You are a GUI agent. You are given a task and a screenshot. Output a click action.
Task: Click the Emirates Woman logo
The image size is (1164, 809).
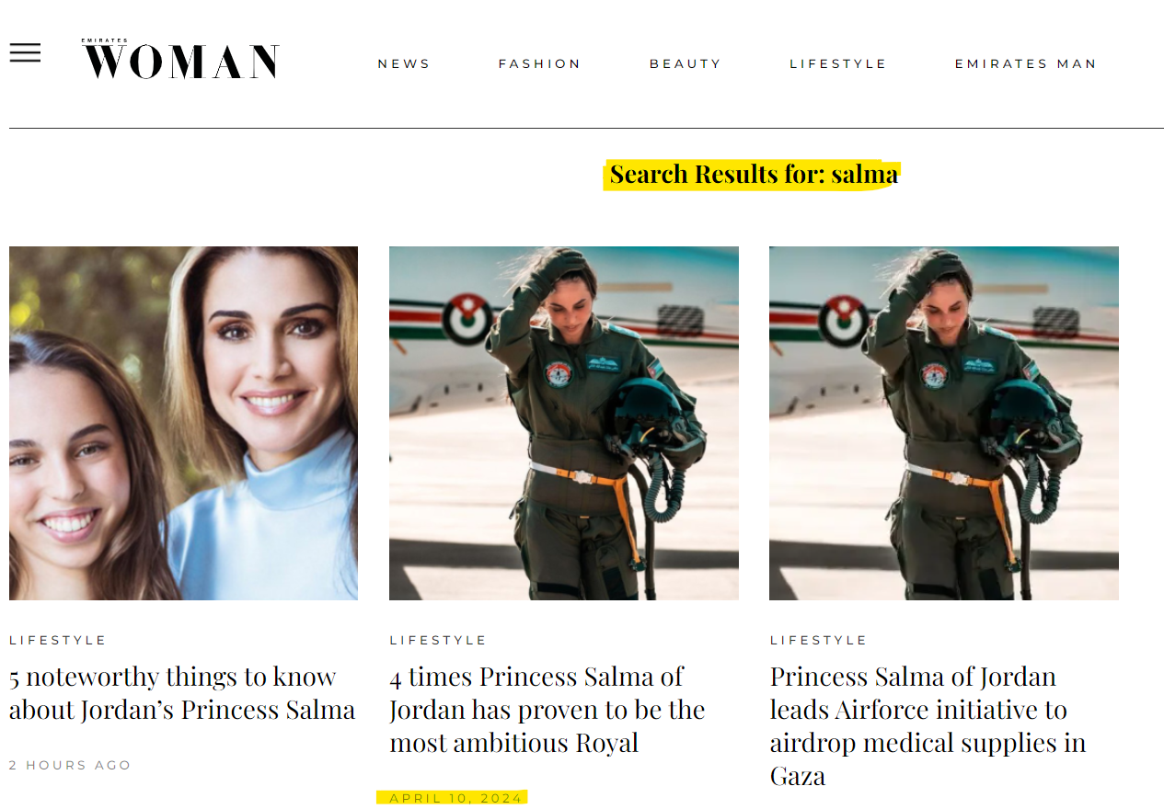coord(180,60)
